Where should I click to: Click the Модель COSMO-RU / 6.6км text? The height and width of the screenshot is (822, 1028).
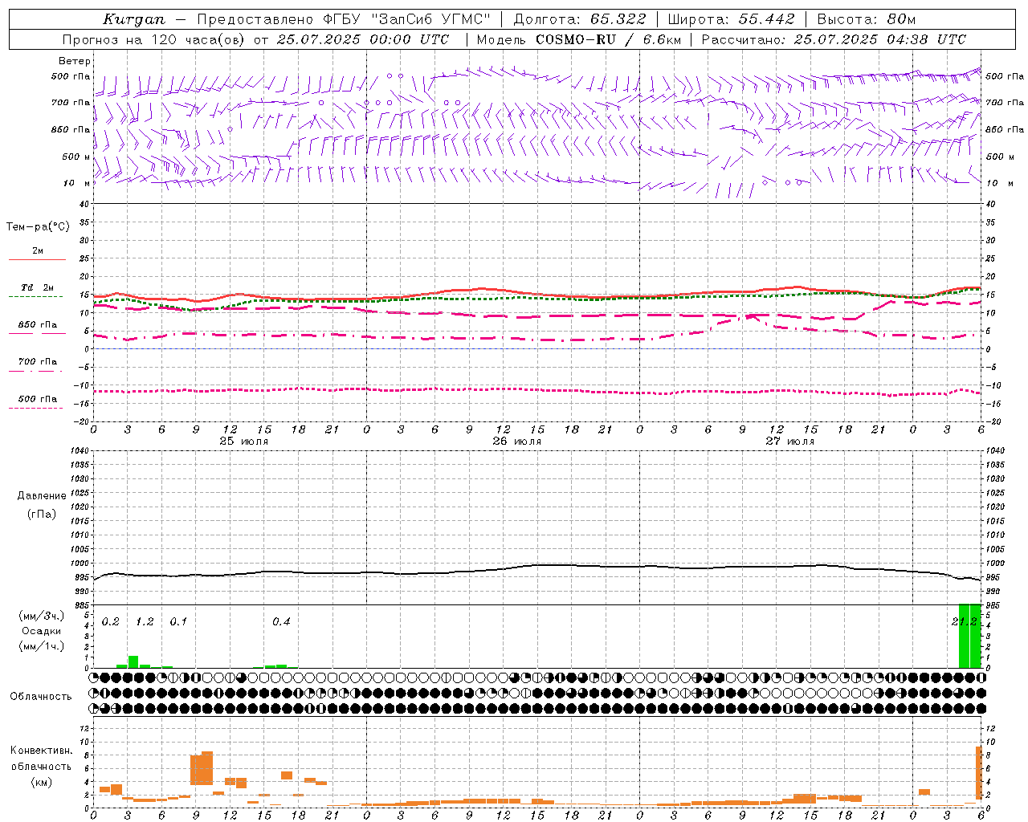click(578, 39)
